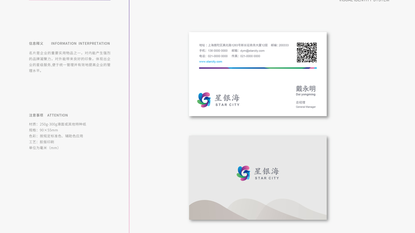Select the email dym@starcity.com

pos(252,51)
